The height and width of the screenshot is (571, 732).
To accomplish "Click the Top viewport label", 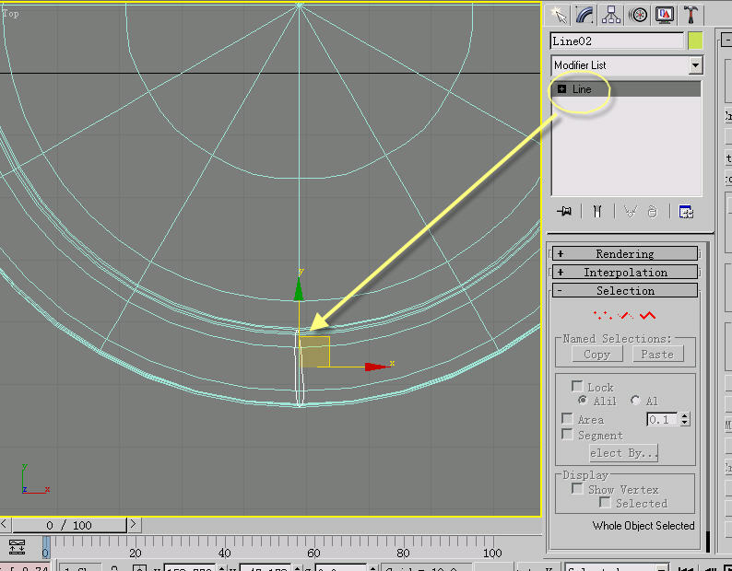I will [x=10, y=14].
